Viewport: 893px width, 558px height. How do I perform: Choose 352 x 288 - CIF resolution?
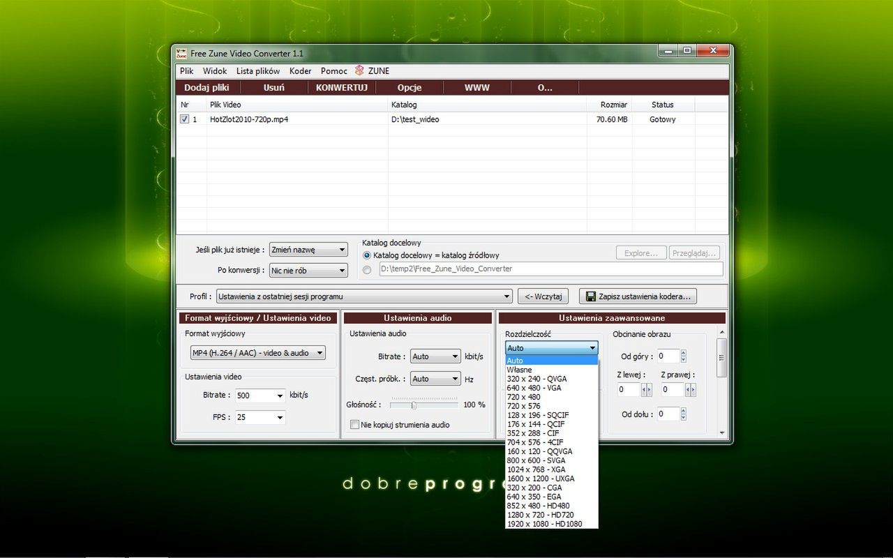552,433
